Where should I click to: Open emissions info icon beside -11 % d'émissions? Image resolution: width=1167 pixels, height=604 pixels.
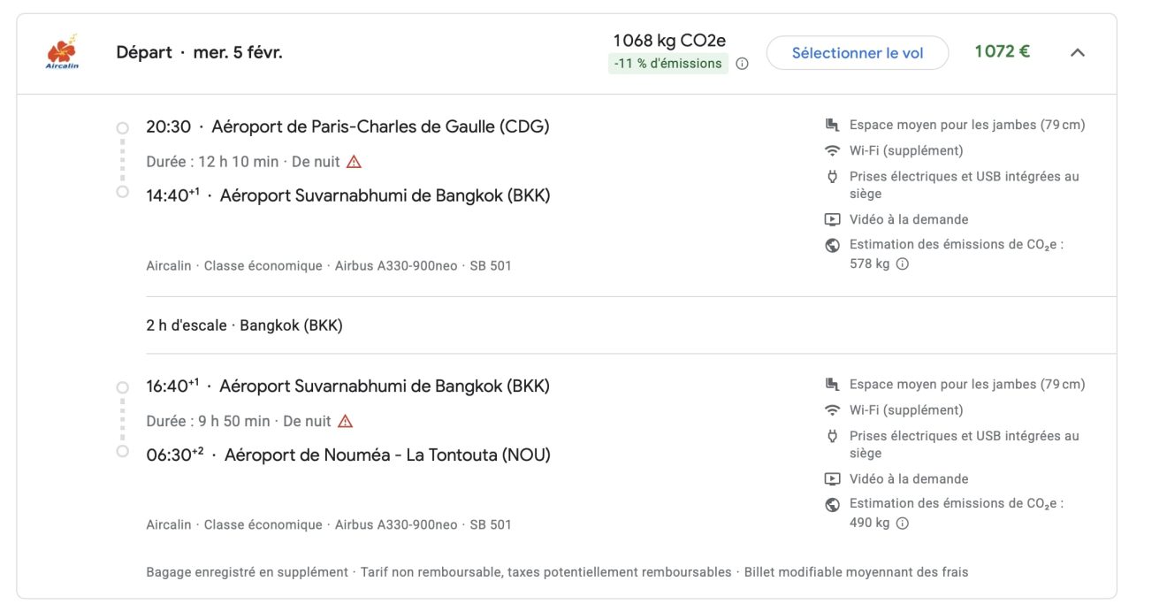(743, 64)
